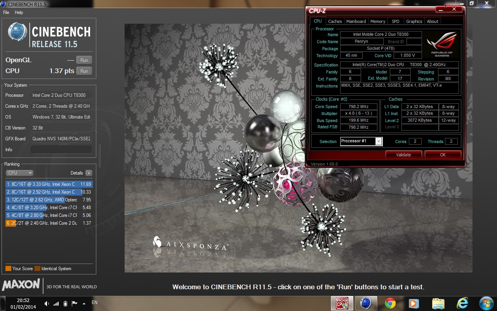Switch to the Mainboard tab in CPU-Z
Viewport: 497px width, 311px height.
[356, 21]
